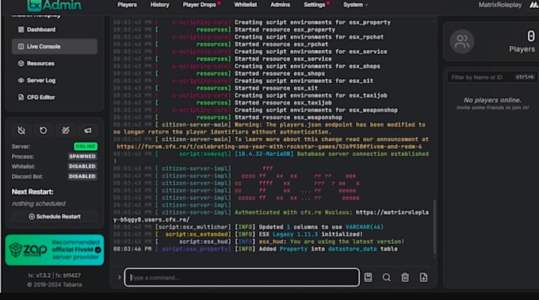The image size is (539, 300).
Task: Click the Whitelist DISABLED badge
Action: point(82,166)
